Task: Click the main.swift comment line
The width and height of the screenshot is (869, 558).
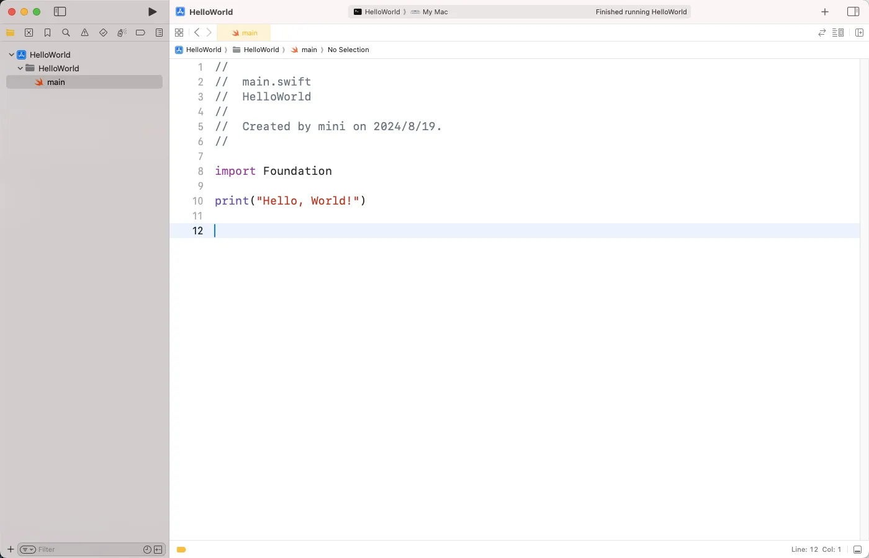Action: [x=263, y=82]
